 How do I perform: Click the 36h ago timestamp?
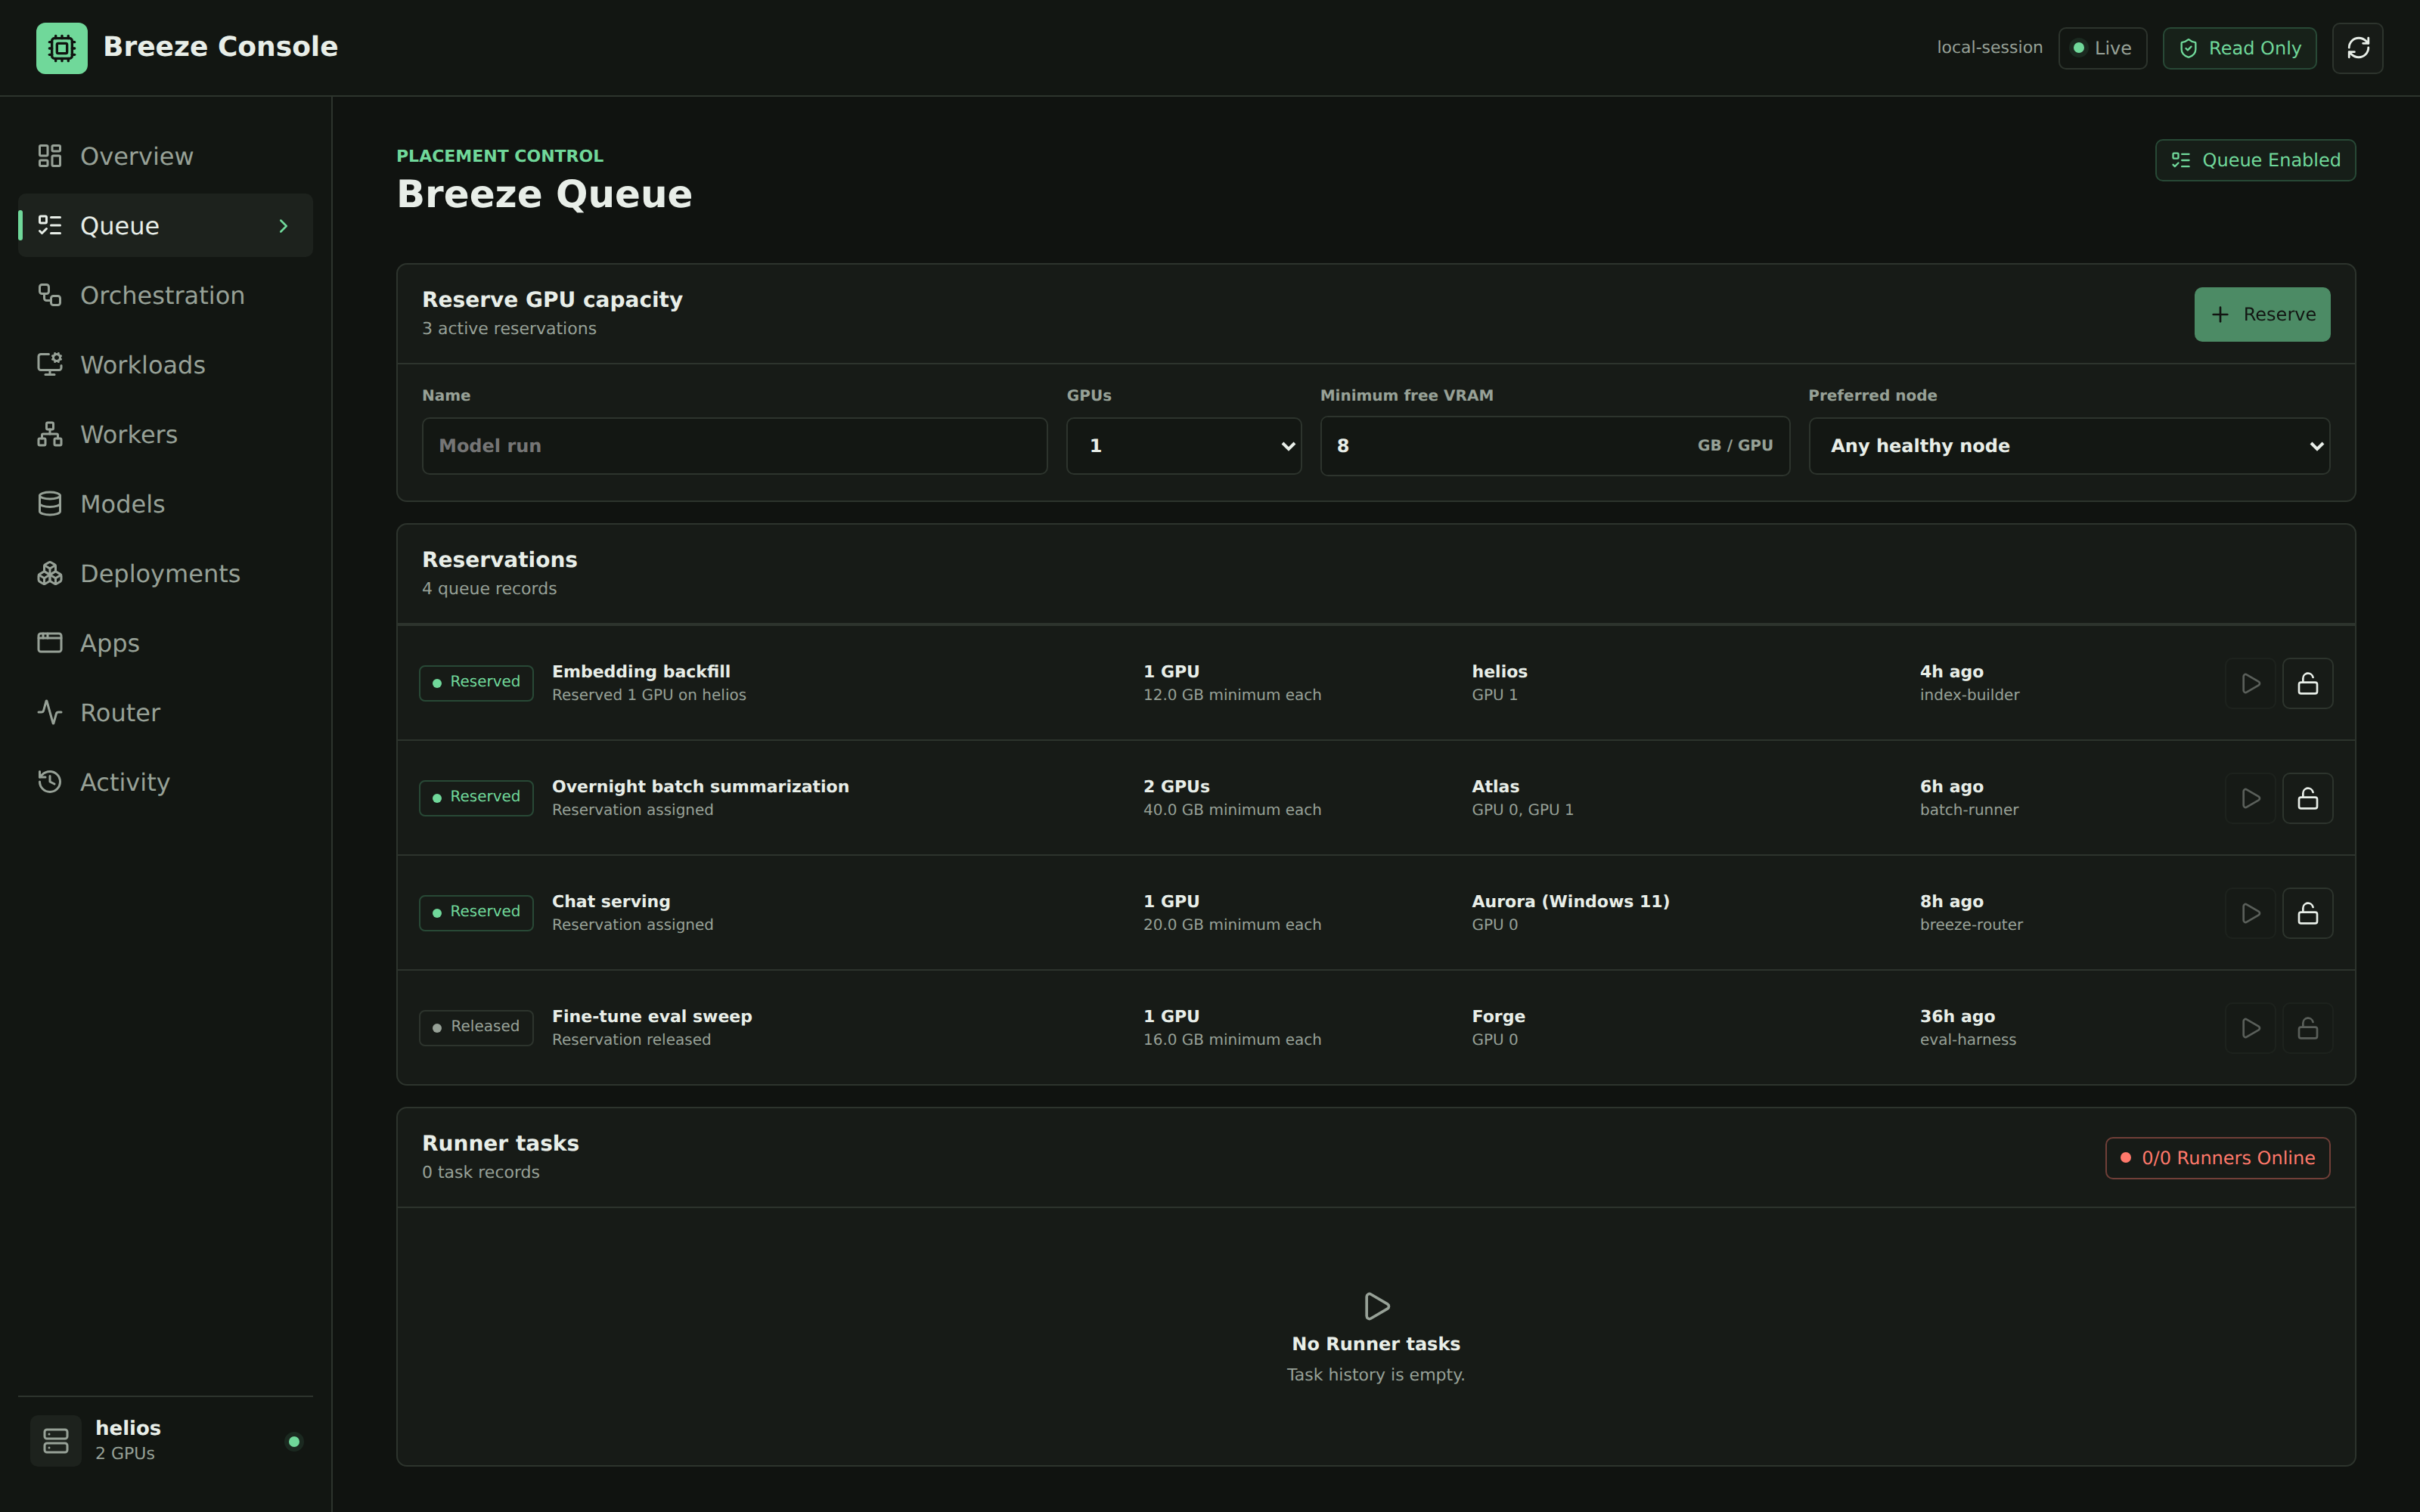[x=1957, y=1017]
